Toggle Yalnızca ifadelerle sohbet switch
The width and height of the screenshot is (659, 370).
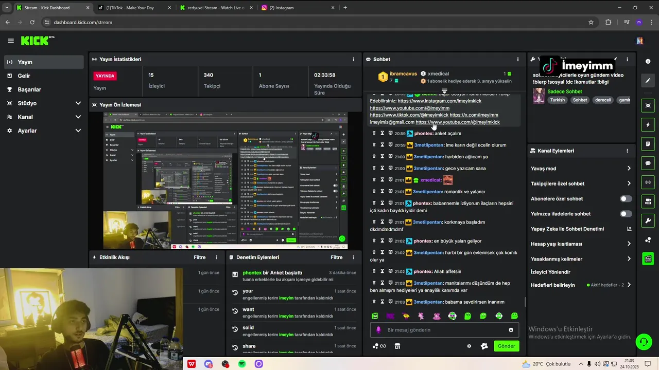point(626,214)
